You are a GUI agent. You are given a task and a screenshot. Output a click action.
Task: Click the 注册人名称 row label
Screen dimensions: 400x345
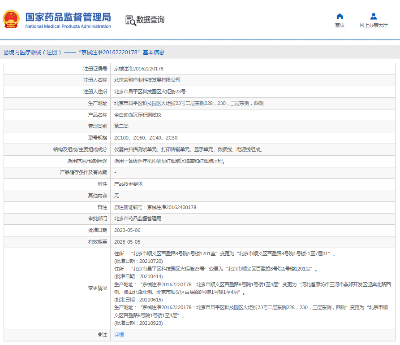[x=95, y=80]
